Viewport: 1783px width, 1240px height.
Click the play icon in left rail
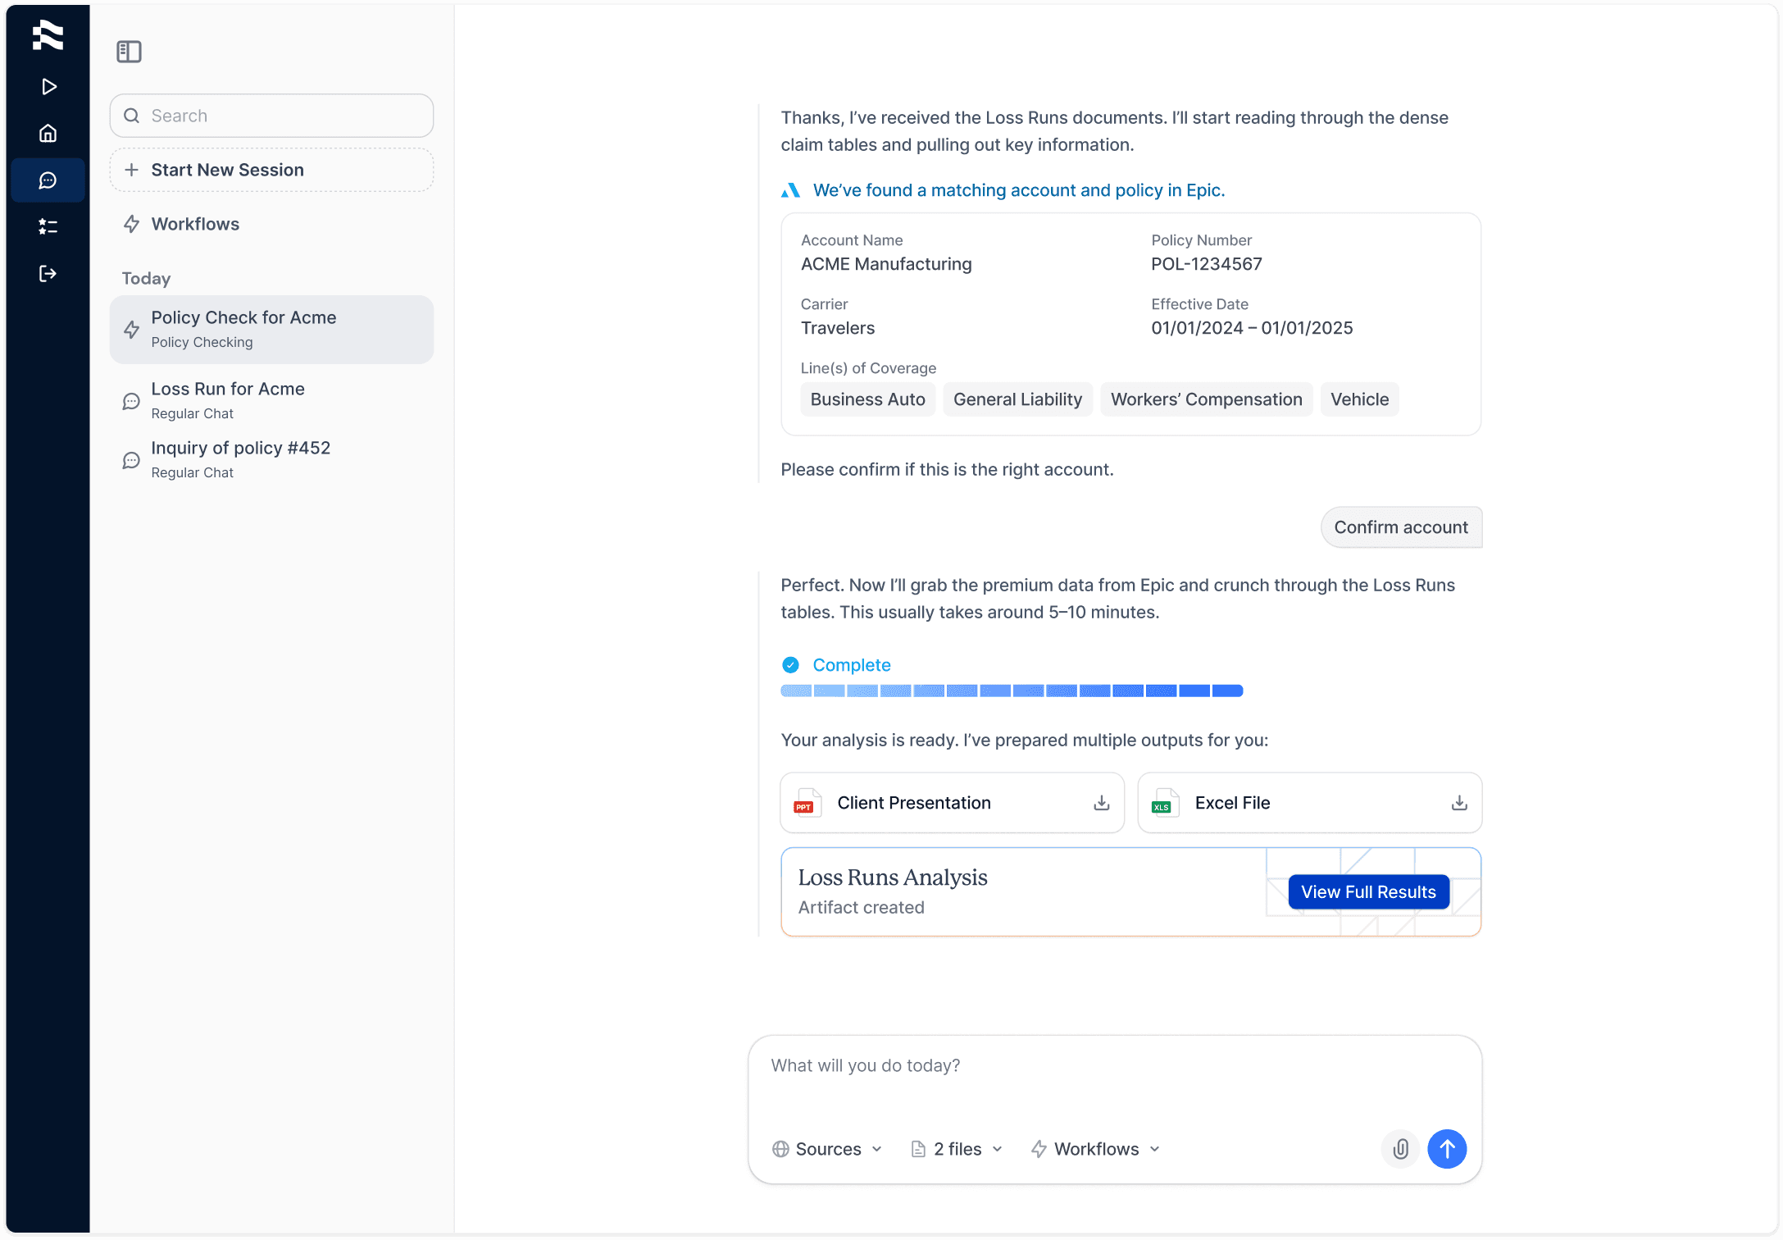pyautogui.click(x=48, y=87)
